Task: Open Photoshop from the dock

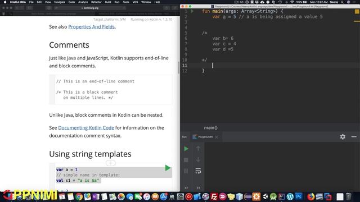Action: click(299, 196)
